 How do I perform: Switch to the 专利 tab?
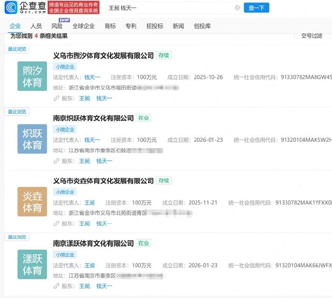tap(131, 26)
